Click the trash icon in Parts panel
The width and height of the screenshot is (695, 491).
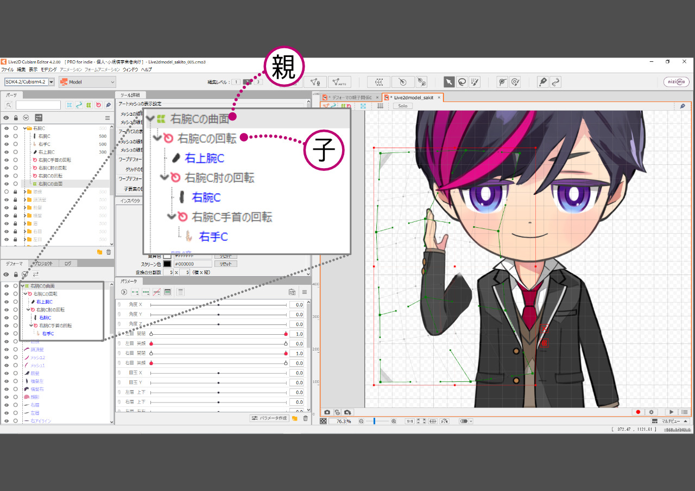pos(109,252)
